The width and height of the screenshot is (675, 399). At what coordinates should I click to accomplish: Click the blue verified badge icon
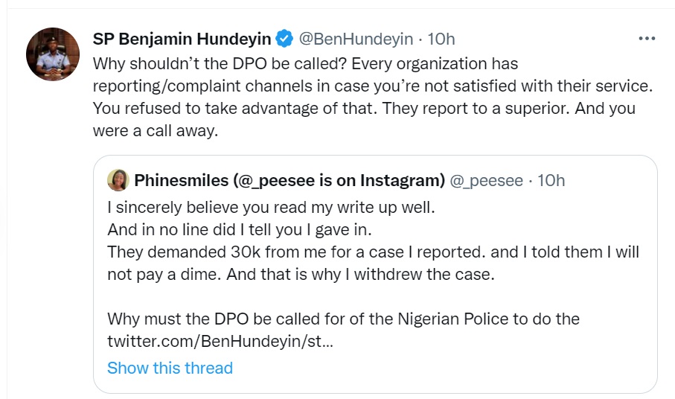284,39
